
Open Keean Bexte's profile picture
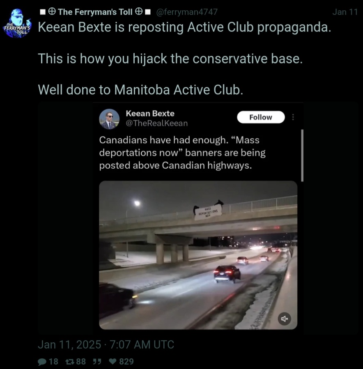click(109, 119)
